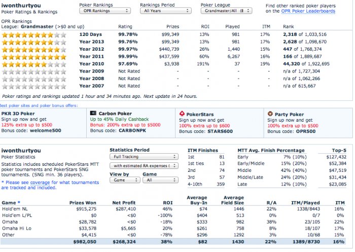Open the OPR Rankings dropdown
355x252 pixels.
105,11
